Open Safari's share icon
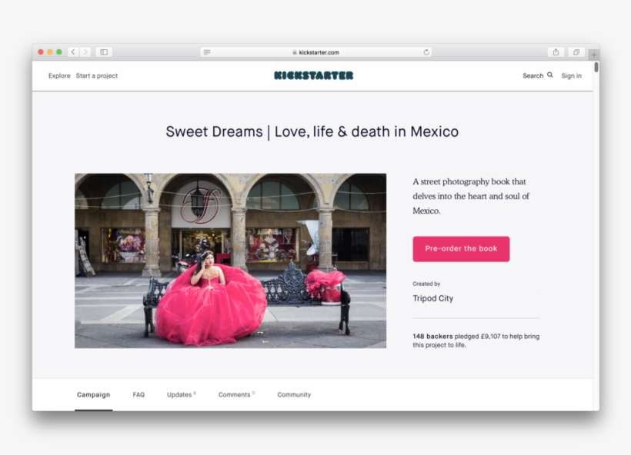 point(556,52)
